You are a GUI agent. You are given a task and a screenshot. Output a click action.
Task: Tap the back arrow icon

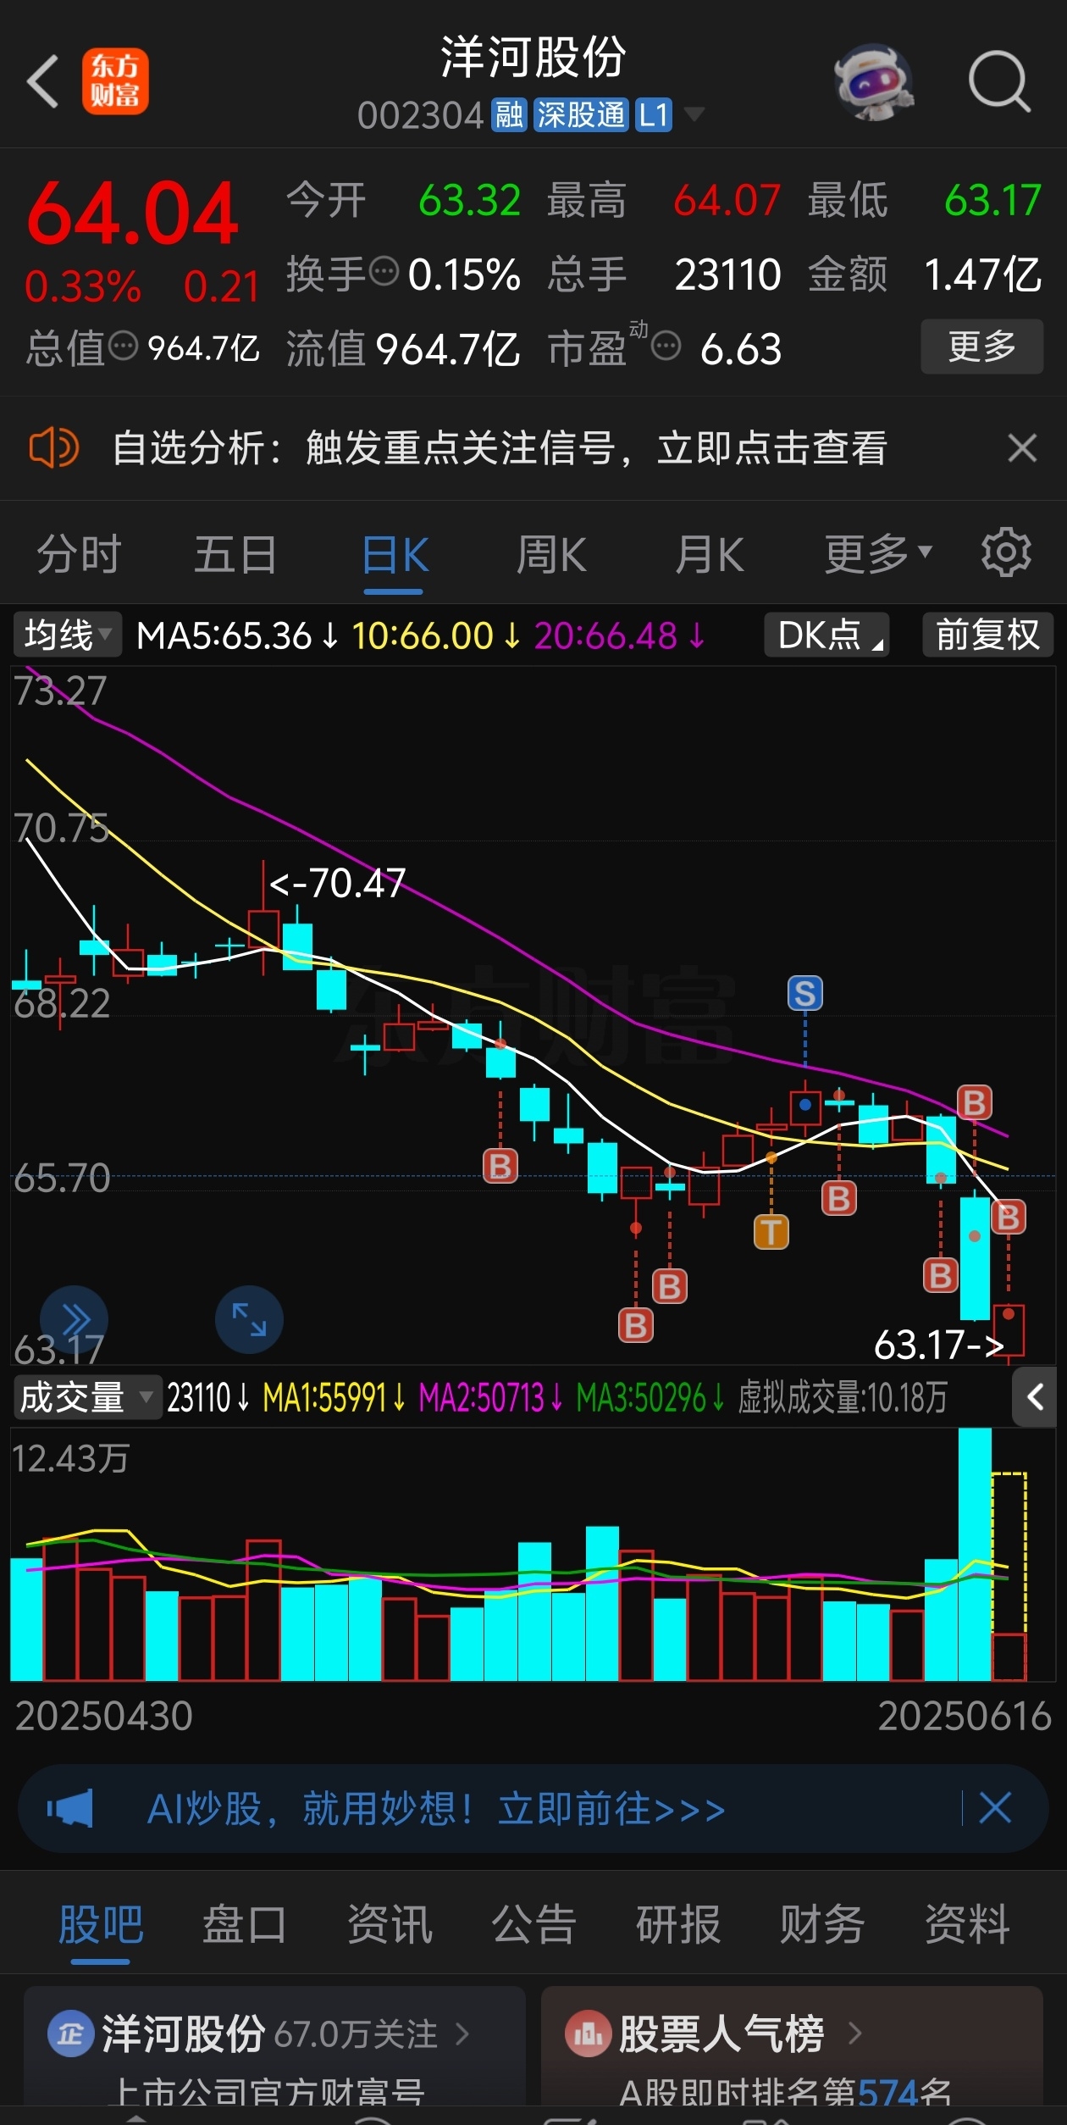[43, 81]
